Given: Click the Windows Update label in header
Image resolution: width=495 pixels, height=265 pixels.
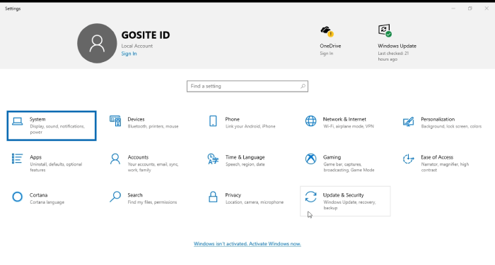Looking at the screenshot, I should tap(397, 46).
